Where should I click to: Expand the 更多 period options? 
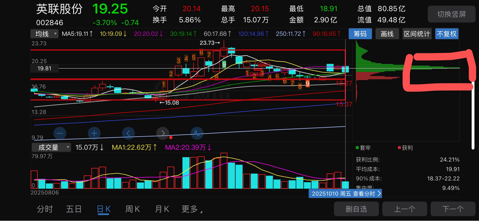click(x=192, y=209)
